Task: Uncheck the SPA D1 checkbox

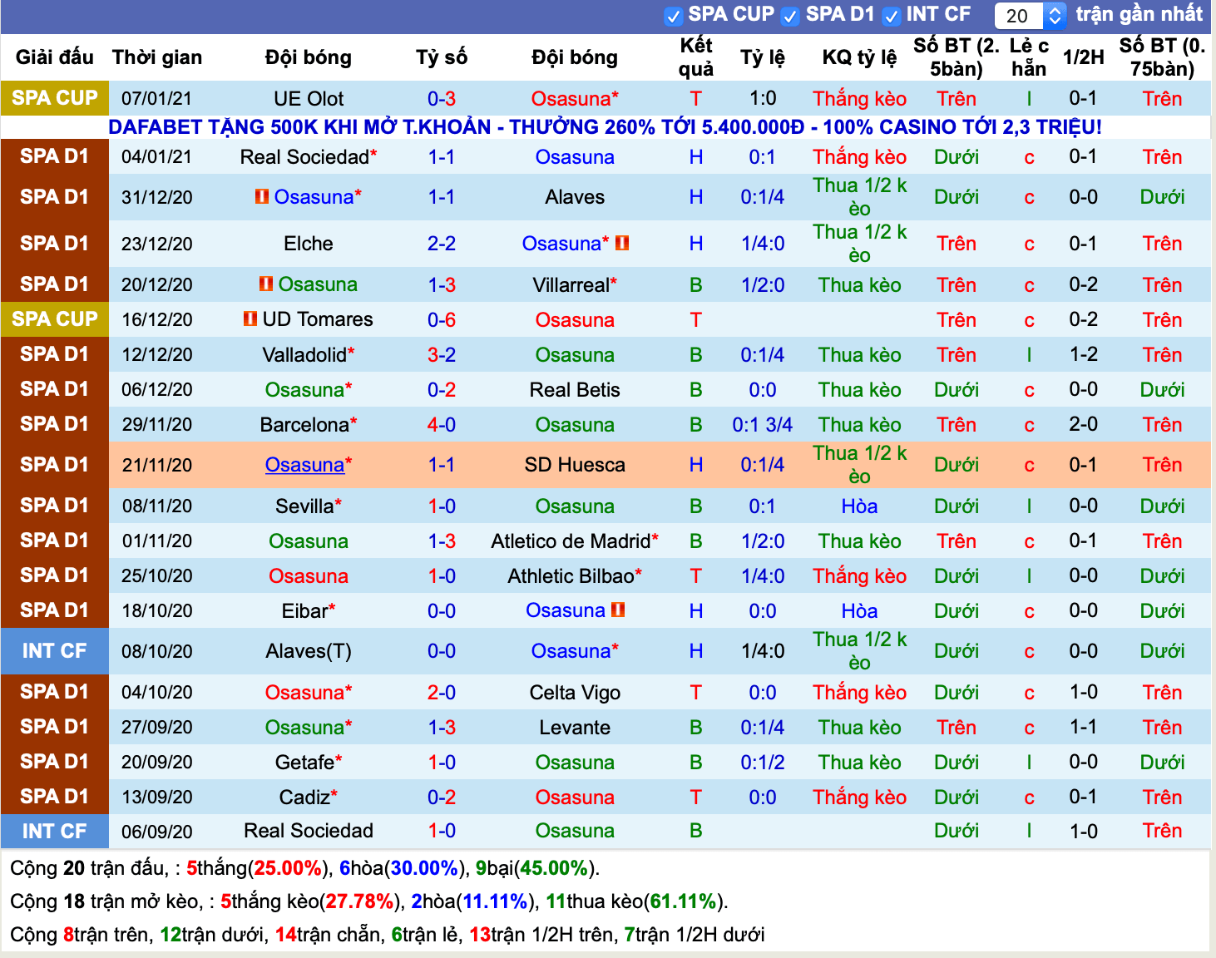Action: (791, 16)
